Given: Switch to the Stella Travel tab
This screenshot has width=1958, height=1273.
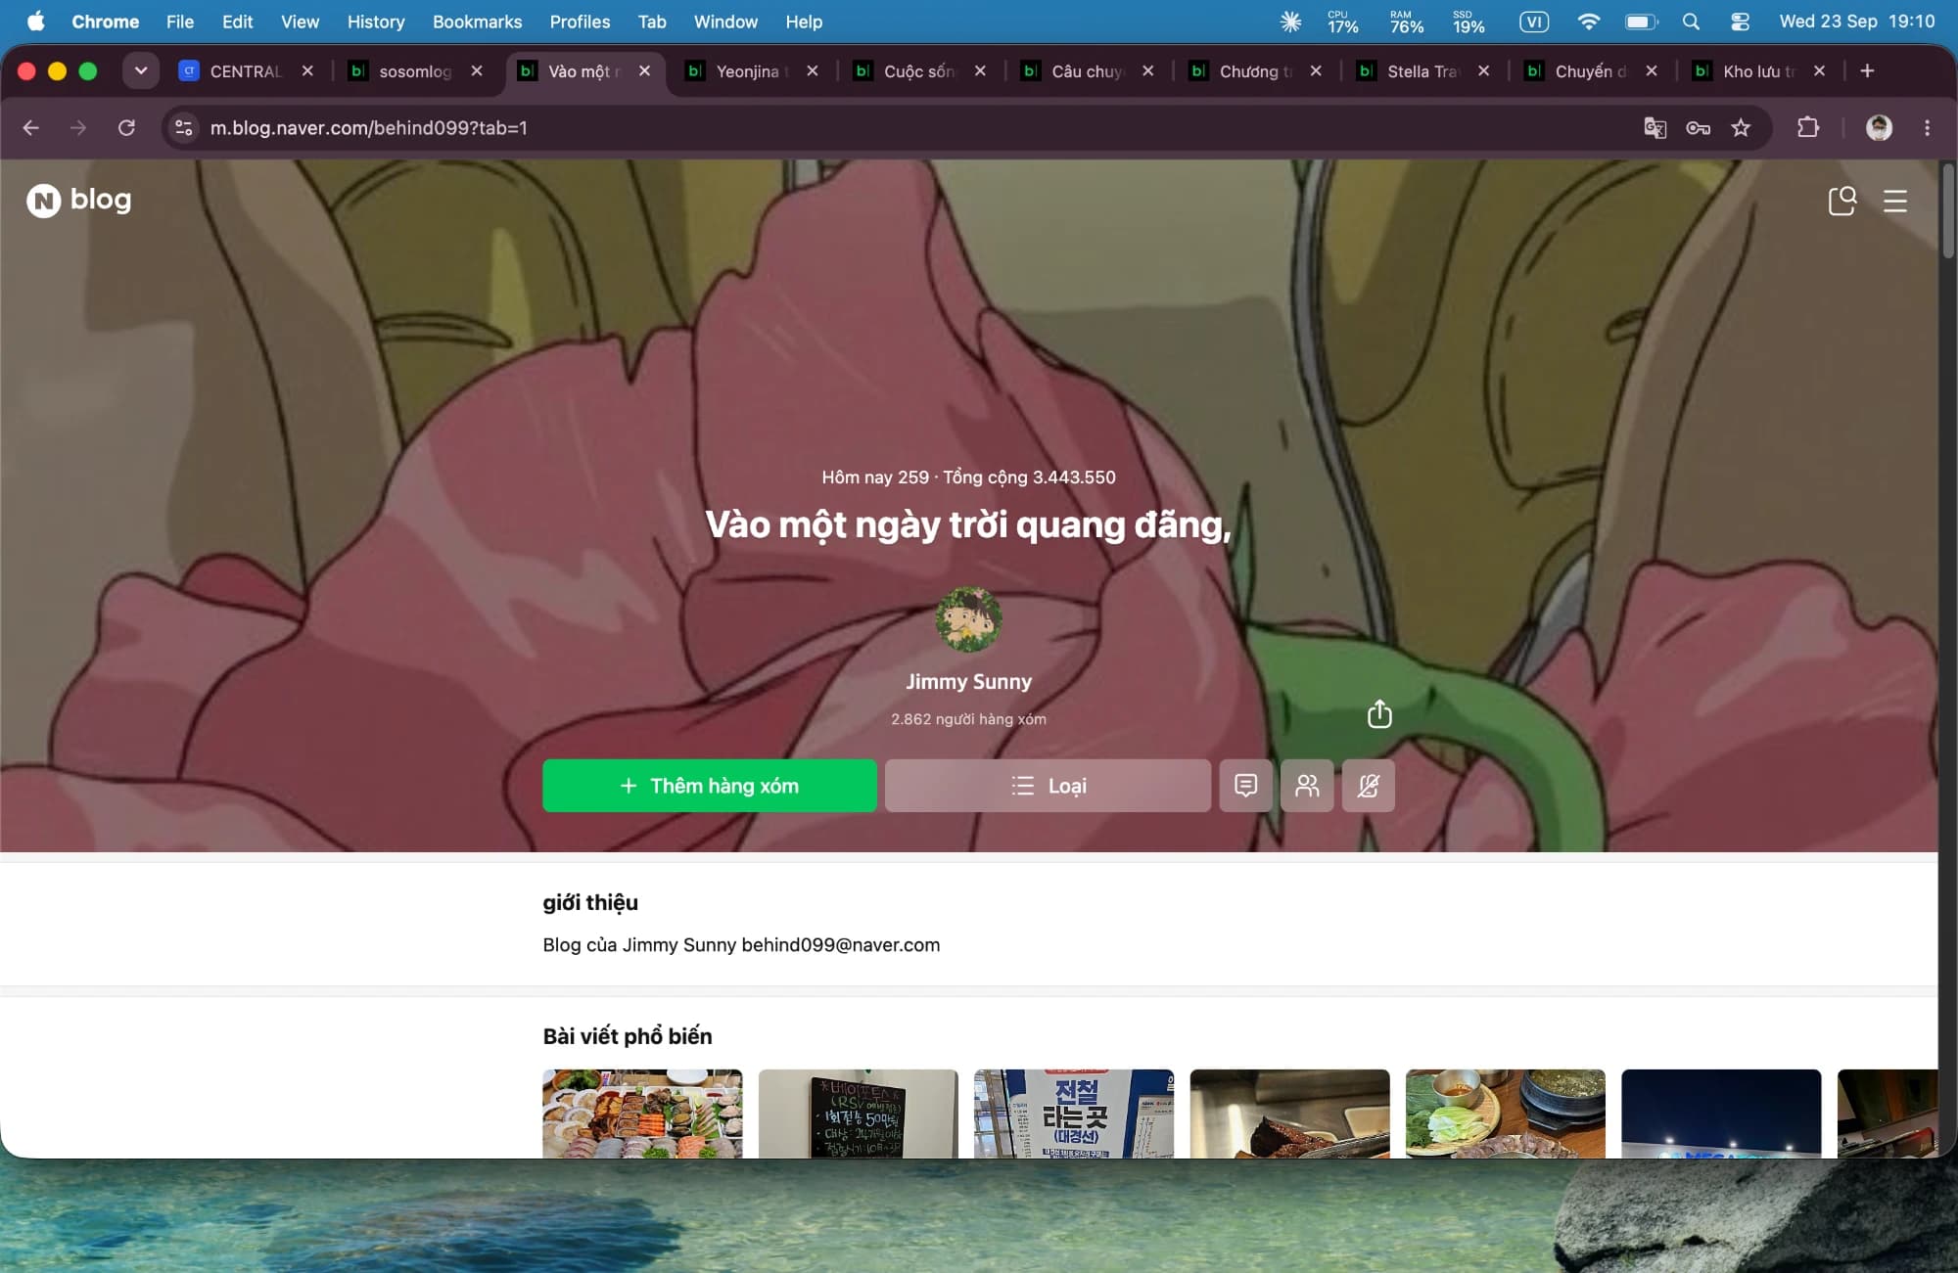Looking at the screenshot, I should click(x=1423, y=70).
